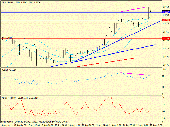Click the 17 Aug 20:00 time label
This screenshot has height=127, width=170.
point(47,125)
